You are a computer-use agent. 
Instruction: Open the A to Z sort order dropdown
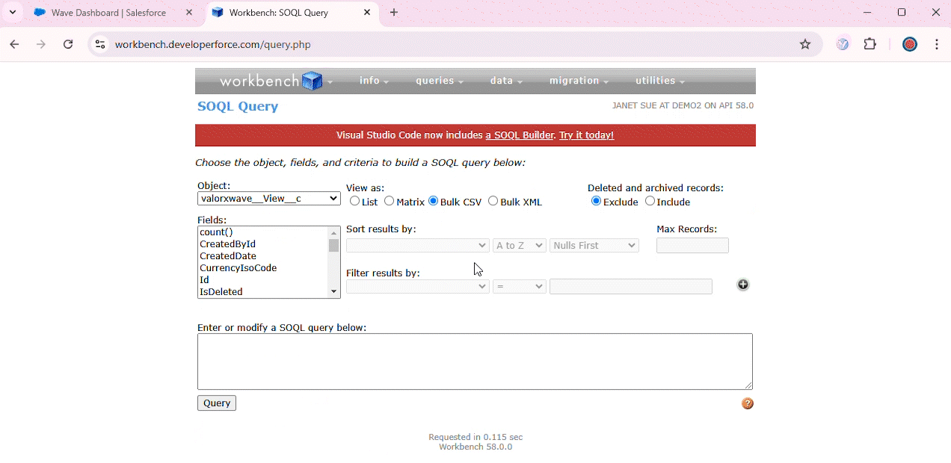[520, 246]
